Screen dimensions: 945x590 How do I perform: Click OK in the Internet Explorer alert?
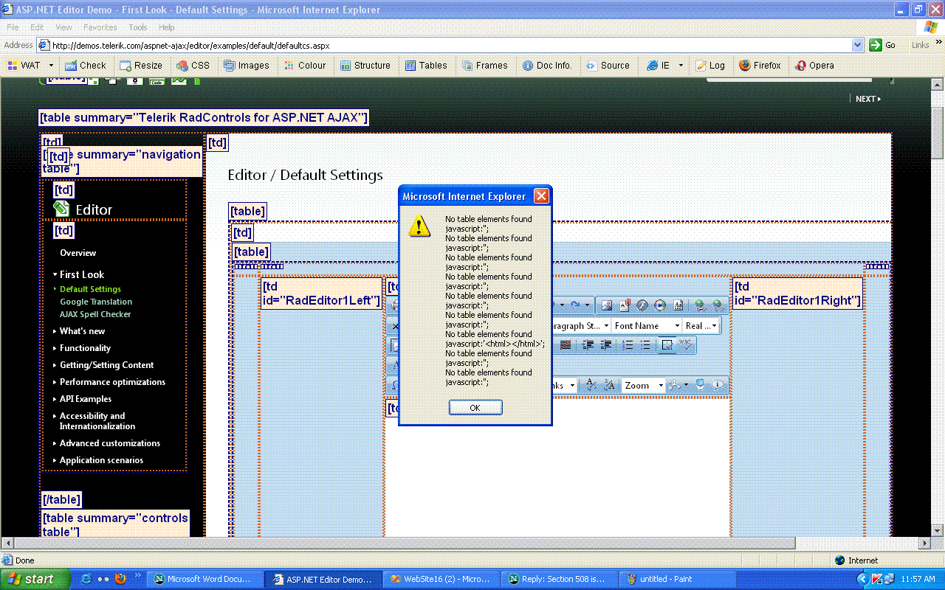tap(475, 408)
